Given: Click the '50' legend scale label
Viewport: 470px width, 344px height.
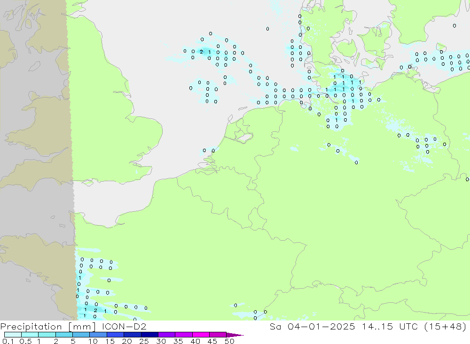Looking at the screenshot, I should click(x=229, y=341).
